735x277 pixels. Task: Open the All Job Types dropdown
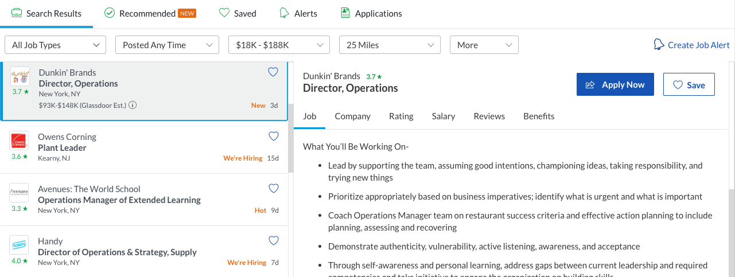tap(56, 45)
